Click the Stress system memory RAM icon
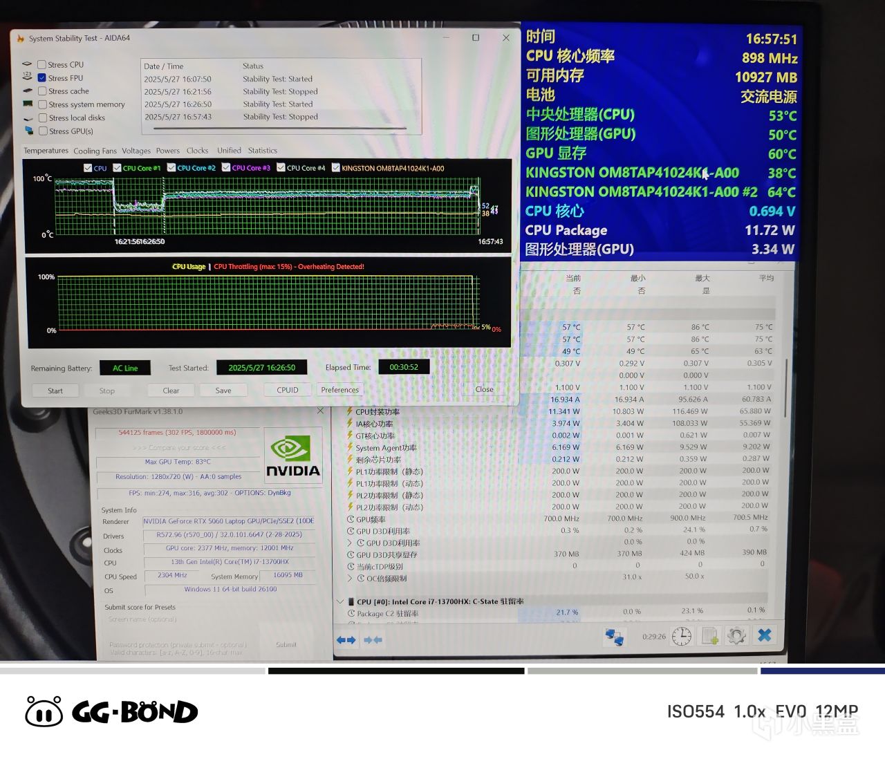 [x=28, y=104]
